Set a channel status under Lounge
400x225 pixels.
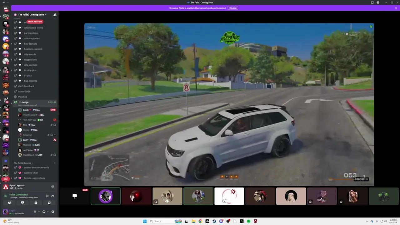coord(27,105)
